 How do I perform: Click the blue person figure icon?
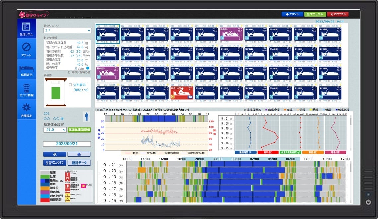[87, 116]
